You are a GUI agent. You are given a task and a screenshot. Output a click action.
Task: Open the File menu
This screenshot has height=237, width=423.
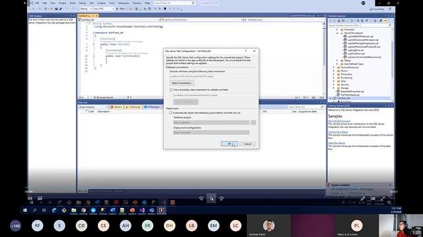37,3
